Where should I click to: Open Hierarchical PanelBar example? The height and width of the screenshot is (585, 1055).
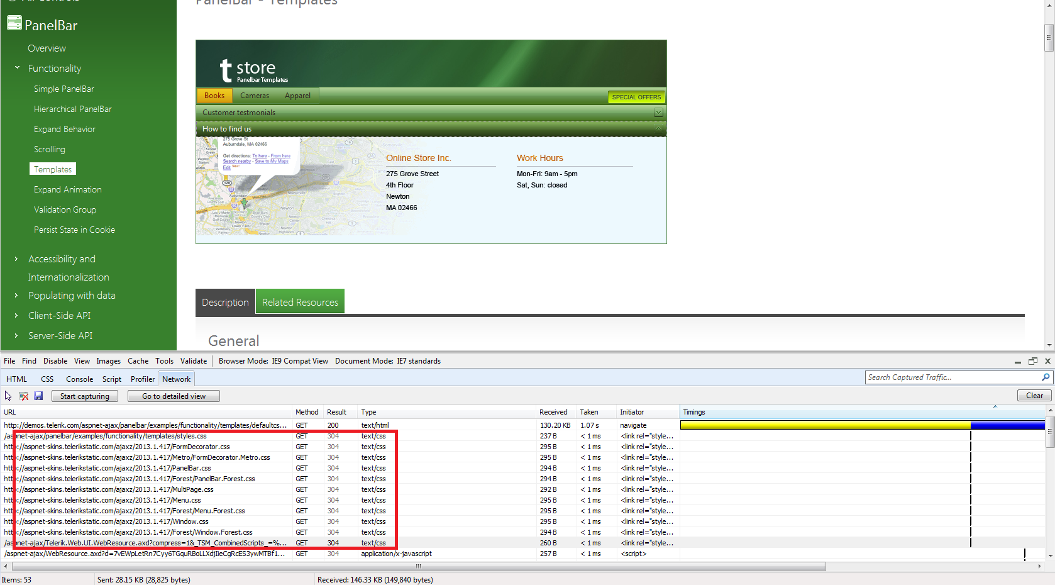(x=73, y=109)
